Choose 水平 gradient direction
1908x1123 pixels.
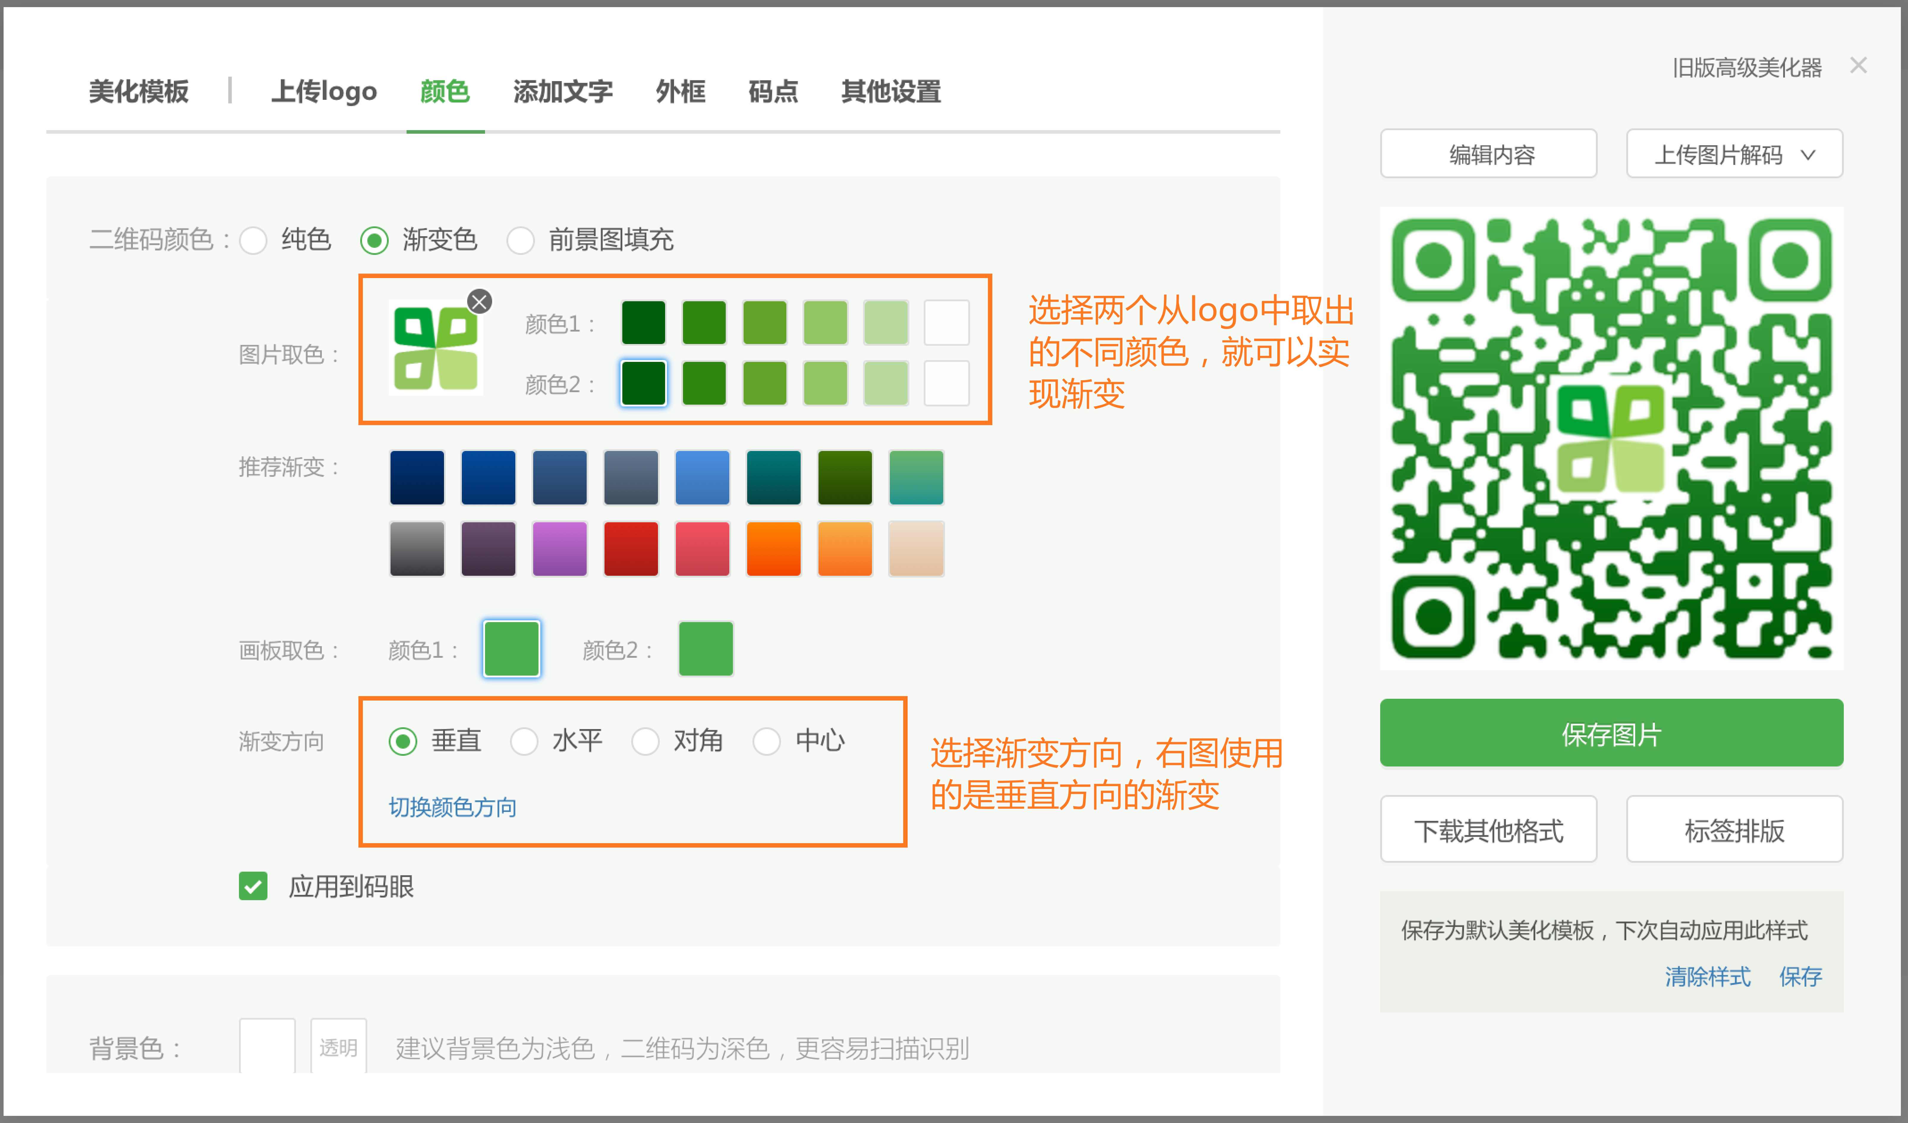(524, 741)
